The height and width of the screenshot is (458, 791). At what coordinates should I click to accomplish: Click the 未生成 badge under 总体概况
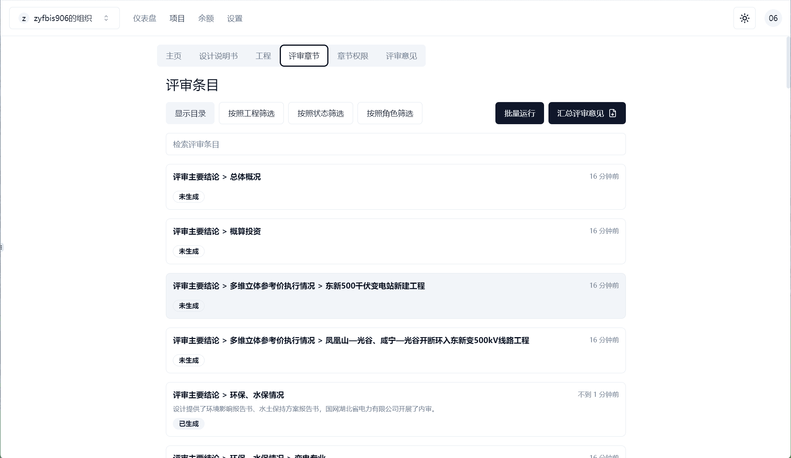(189, 197)
